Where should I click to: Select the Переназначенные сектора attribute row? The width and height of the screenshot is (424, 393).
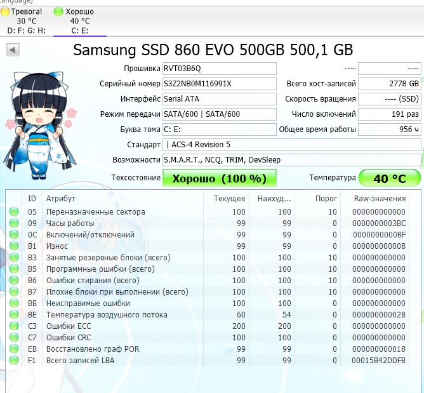coord(208,212)
